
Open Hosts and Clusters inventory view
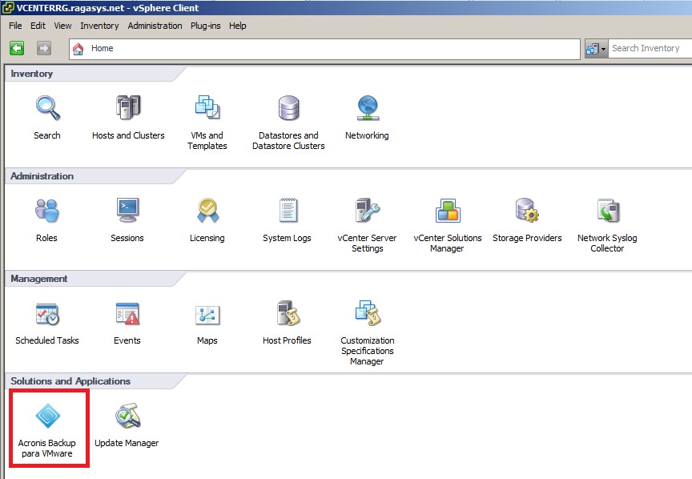[x=128, y=107]
